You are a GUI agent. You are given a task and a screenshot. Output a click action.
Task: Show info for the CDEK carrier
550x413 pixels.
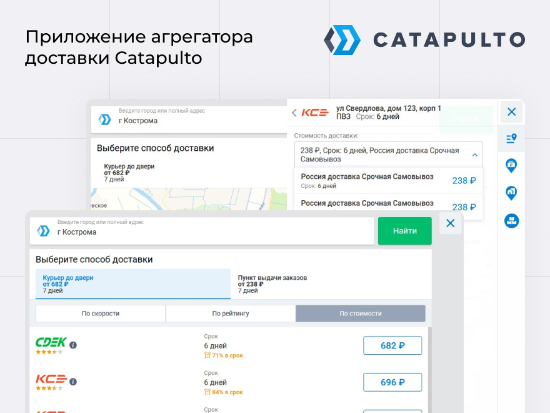[x=73, y=345]
